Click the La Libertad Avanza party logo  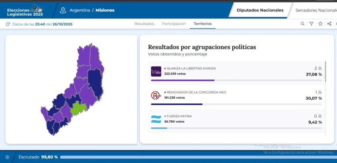coord(156,71)
